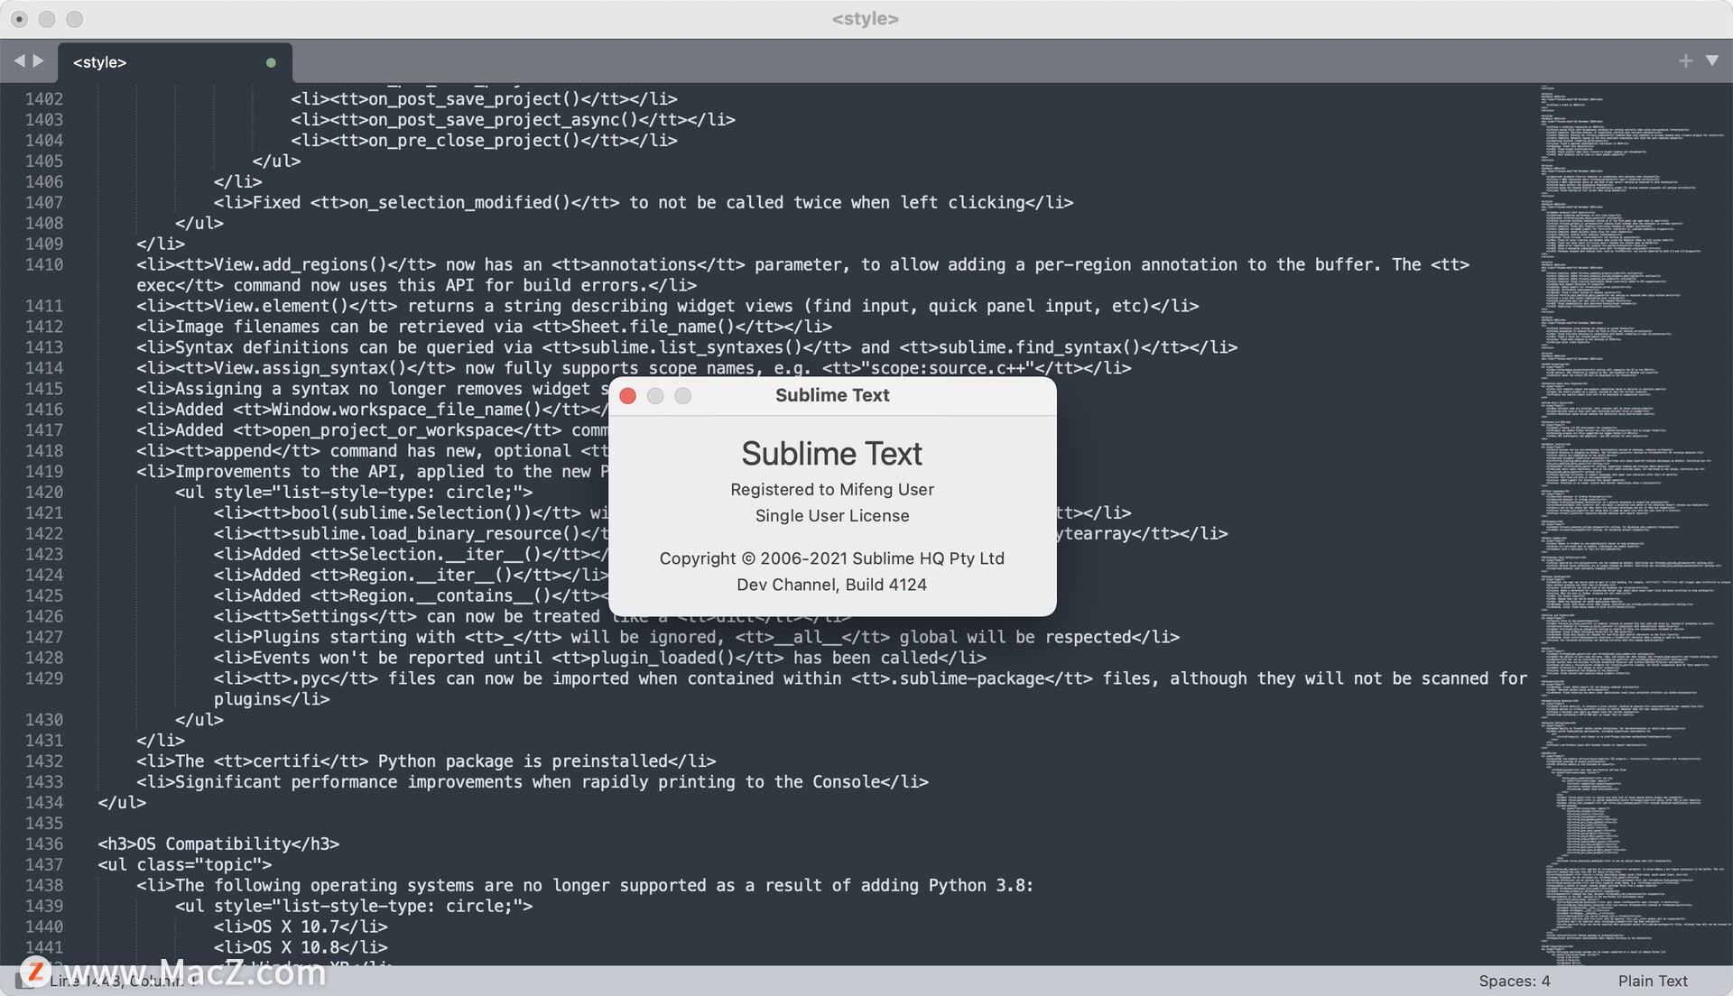Open the tab list dropdown arrow
1733x996 pixels.
pyautogui.click(x=1712, y=60)
